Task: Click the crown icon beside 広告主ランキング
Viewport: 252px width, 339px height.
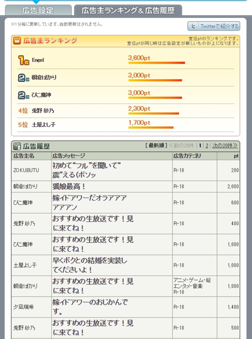Action: point(17,40)
